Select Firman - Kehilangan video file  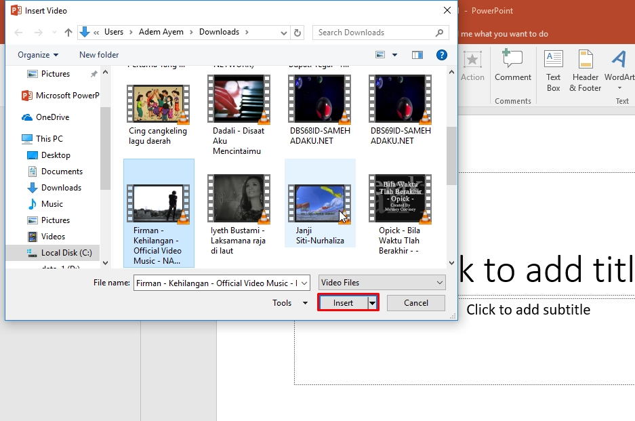pos(159,213)
